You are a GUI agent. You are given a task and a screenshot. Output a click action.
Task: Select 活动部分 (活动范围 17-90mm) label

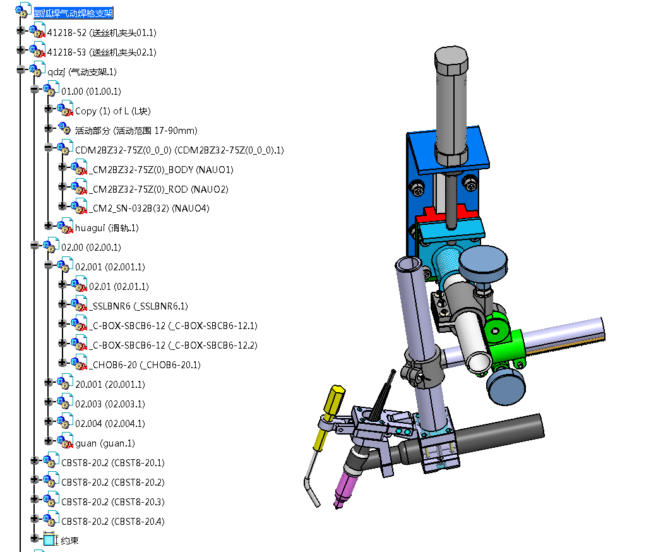pyautogui.click(x=136, y=131)
